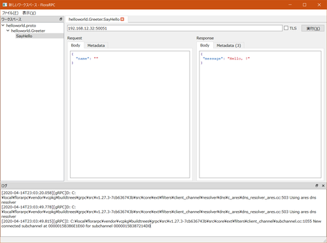
Task: Click the ワークスペース panel title
Action: (x=11, y=19)
